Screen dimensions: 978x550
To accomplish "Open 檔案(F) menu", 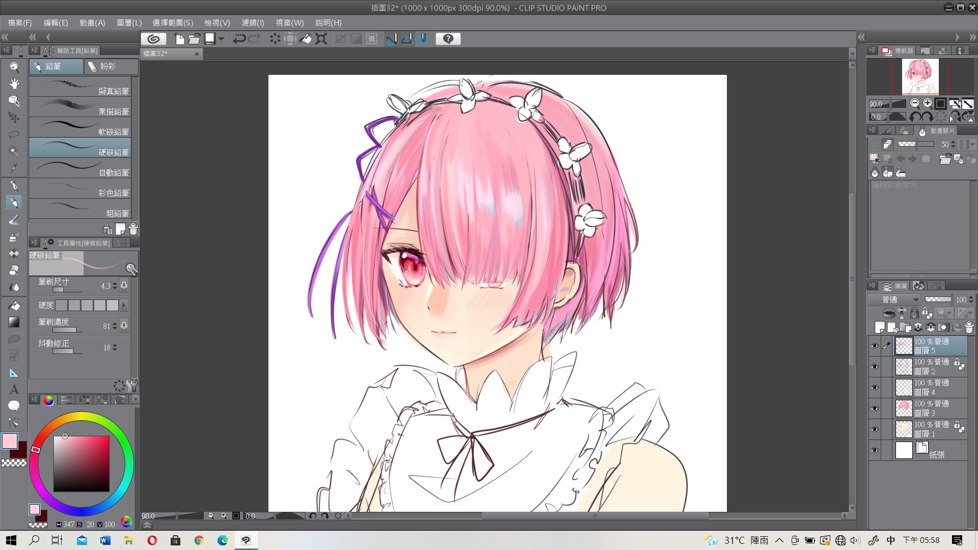I will click(x=20, y=23).
